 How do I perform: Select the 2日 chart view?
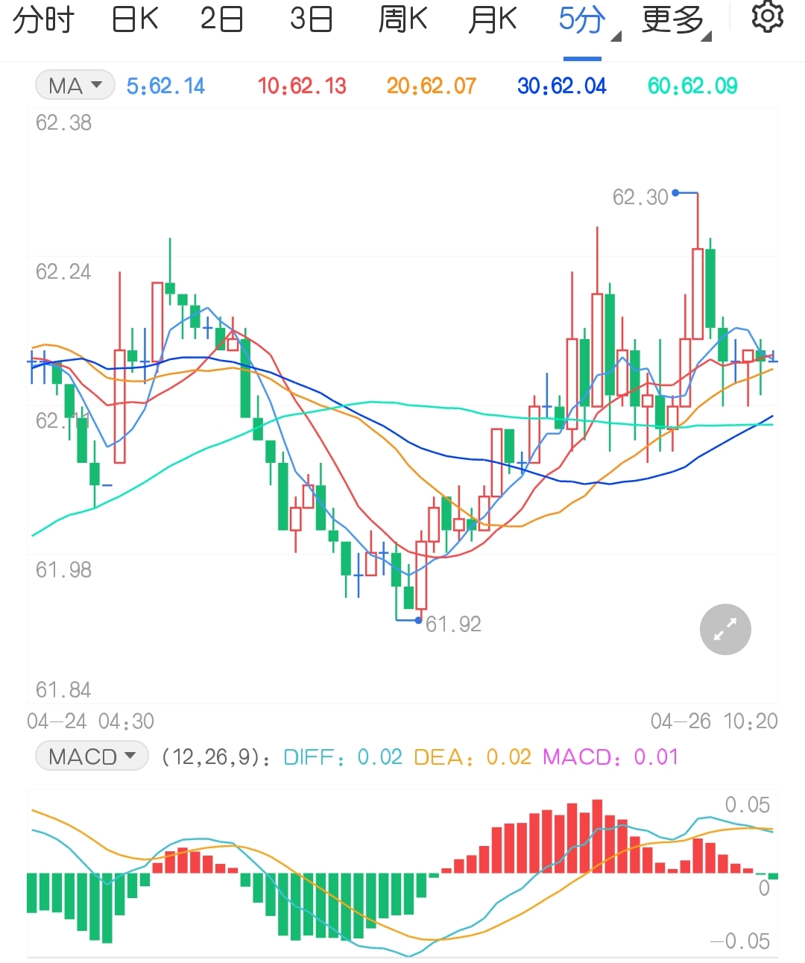(x=221, y=19)
